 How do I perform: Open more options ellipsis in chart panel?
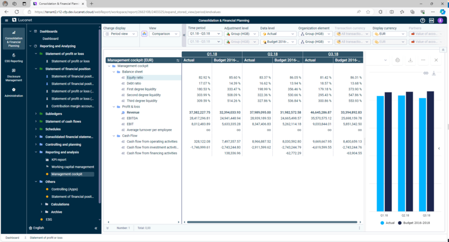tap(423, 60)
